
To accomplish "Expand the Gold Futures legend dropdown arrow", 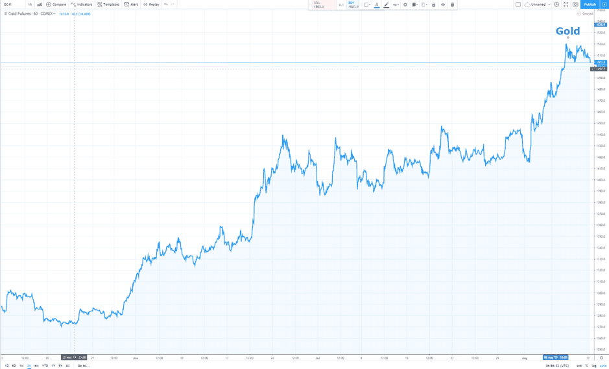I will pyautogui.click(x=54, y=14).
